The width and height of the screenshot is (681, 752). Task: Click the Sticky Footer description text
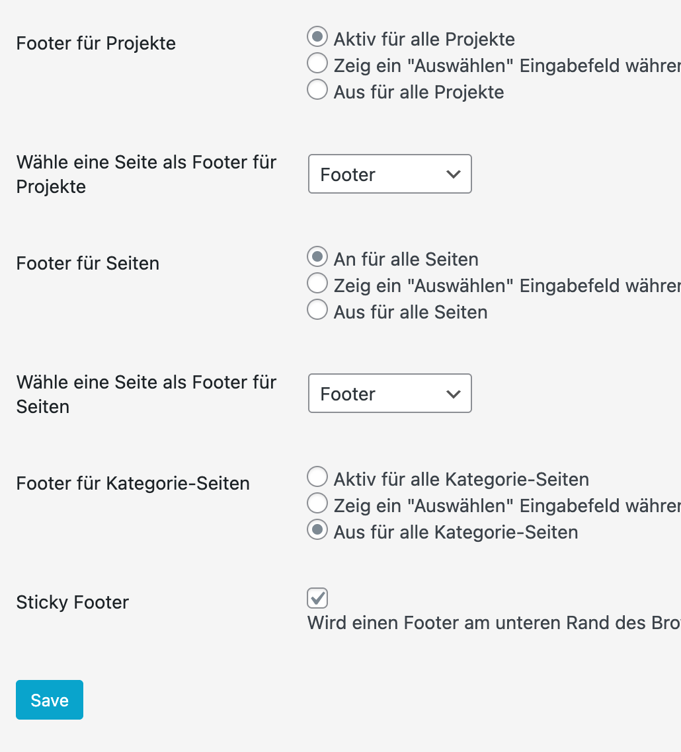493,622
